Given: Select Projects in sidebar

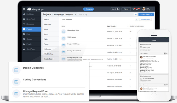Looking at the screenshot, I should [31, 29].
